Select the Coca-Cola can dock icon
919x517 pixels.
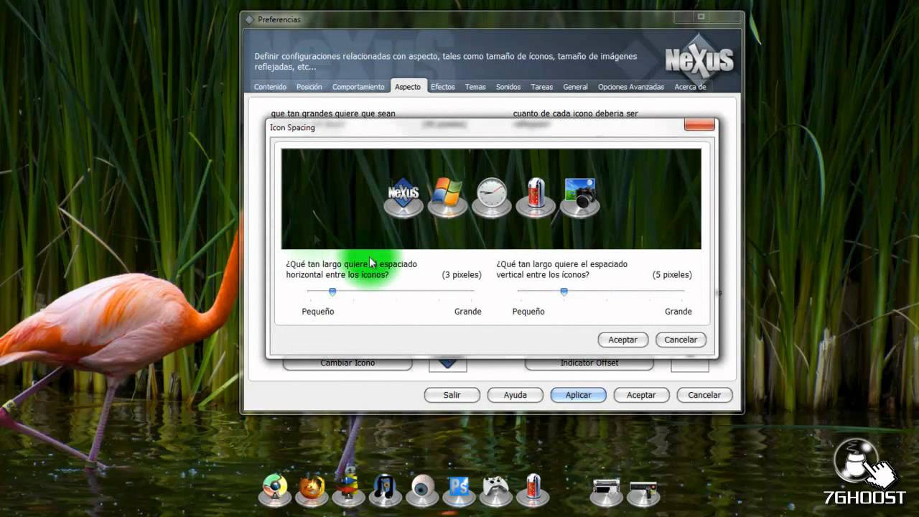pyautogui.click(x=532, y=490)
